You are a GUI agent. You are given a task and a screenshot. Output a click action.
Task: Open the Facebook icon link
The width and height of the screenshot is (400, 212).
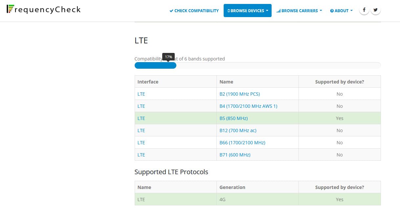coord(364,10)
